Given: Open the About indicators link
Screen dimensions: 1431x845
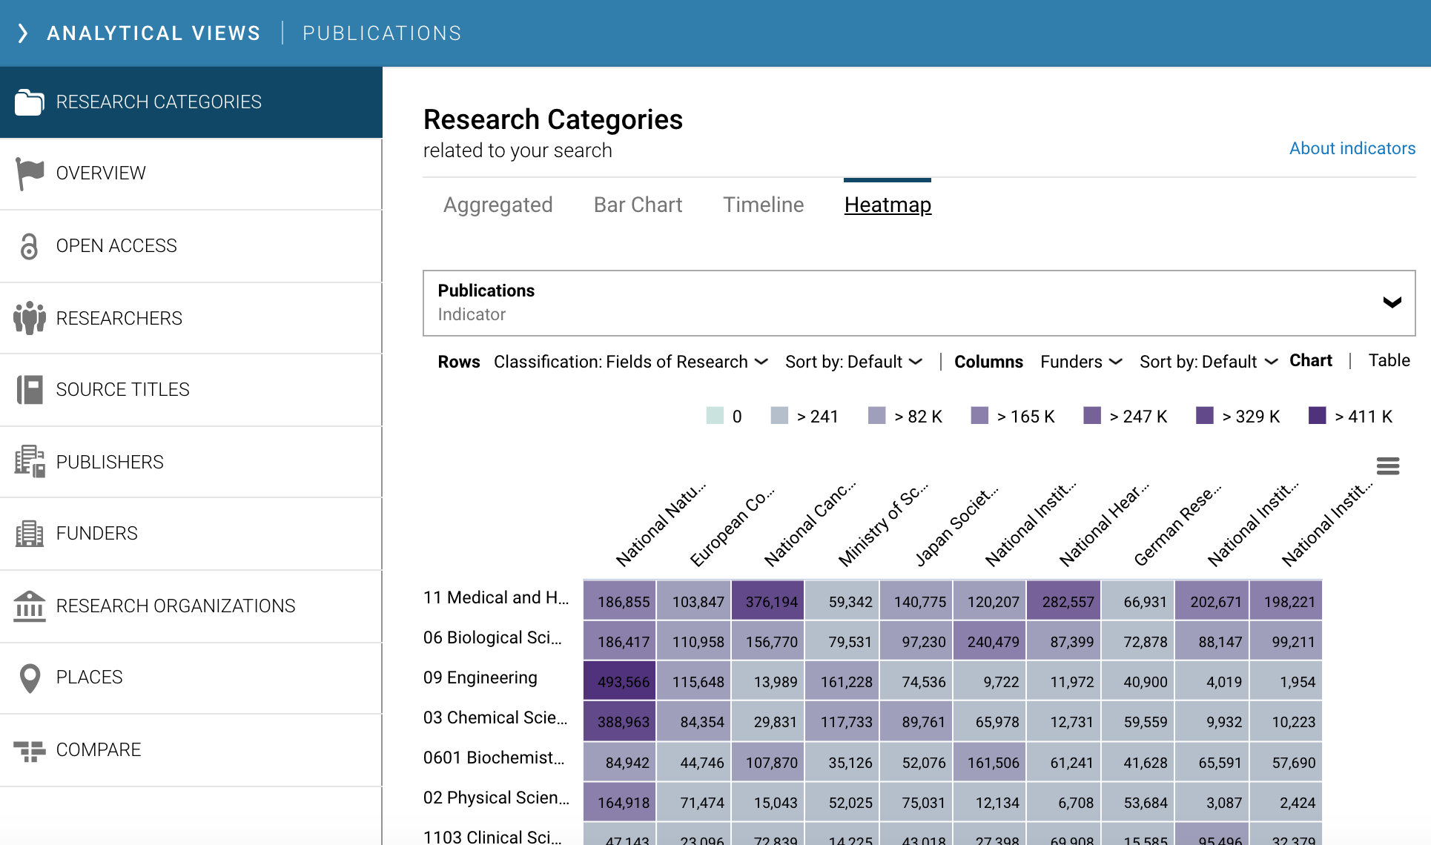Looking at the screenshot, I should pos(1352,148).
